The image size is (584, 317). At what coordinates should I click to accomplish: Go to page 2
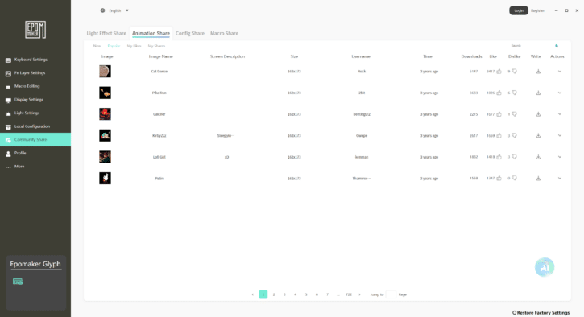click(274, 294)
